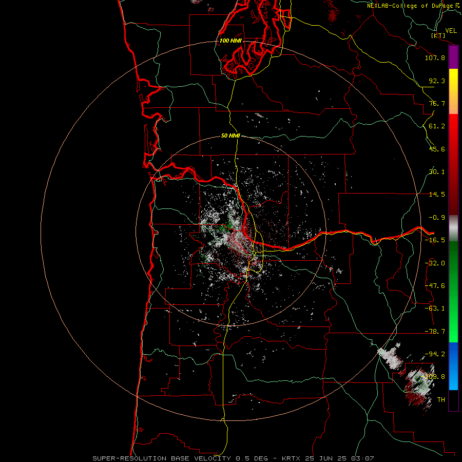
Task: Click the -32.0 velocity scale value
Action: point(435,263)
